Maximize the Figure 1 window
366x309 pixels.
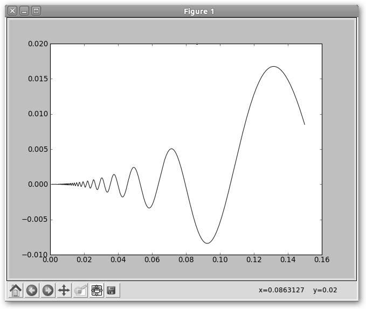pos(36,11)
